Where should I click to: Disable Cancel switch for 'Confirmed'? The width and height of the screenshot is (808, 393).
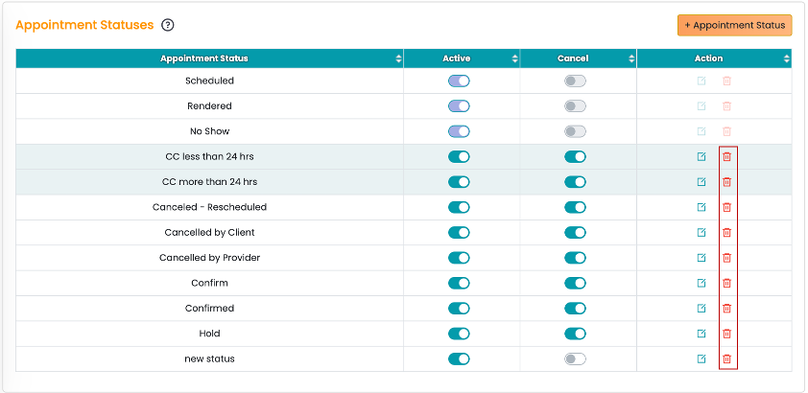(575, 308)
